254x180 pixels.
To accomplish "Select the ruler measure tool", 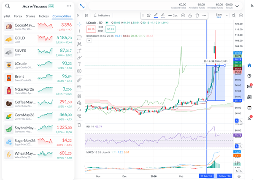I will pyautogui.click(x=79, y=80).
